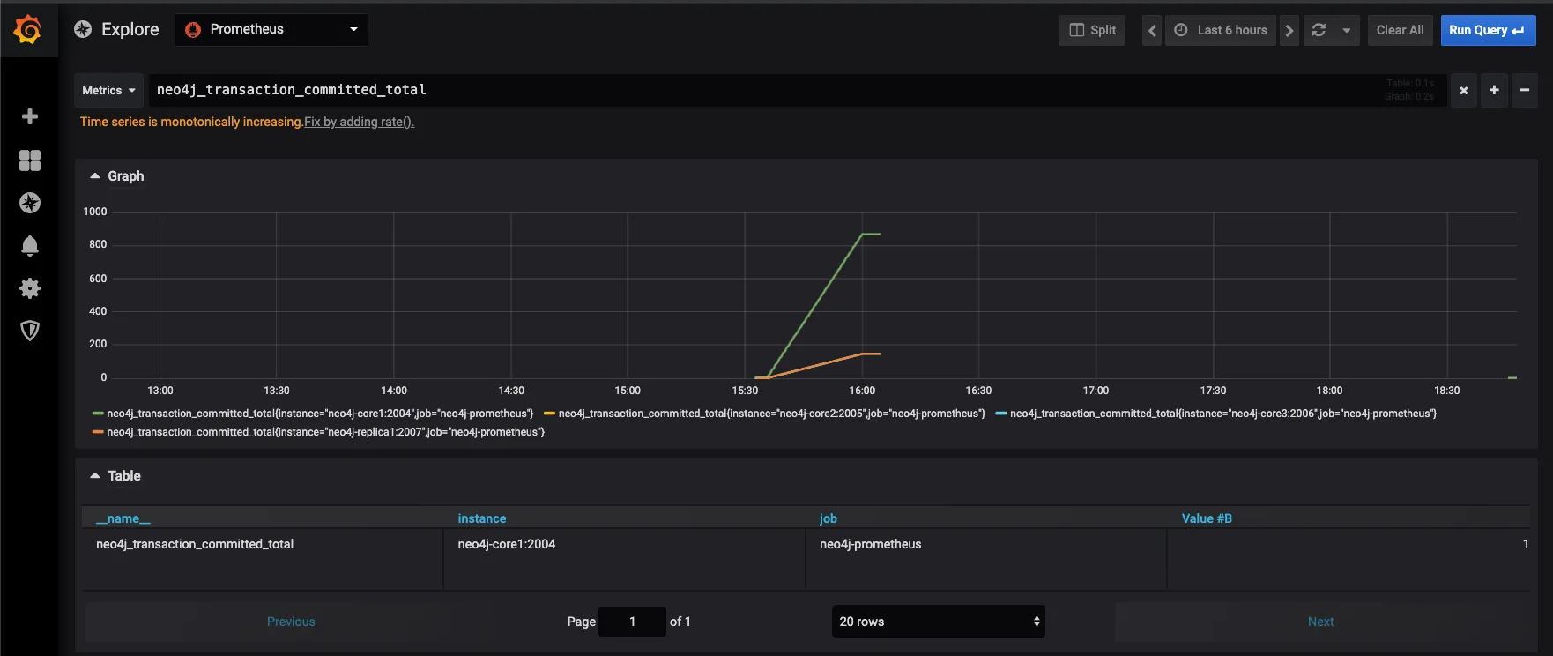Viewport: 1553px width, 656px height.
Task: Open the Prometheus datasource dropdown
Action: tap(271, 29)
